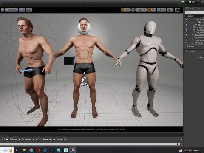Open the scale snap 0.25 value menu
Screen dimensions: 204x153
click(x=163, y=10)
